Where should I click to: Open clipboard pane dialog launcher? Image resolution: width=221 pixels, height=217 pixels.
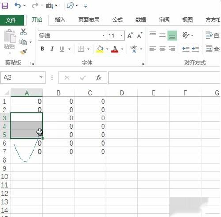click(x=32, y=63)
